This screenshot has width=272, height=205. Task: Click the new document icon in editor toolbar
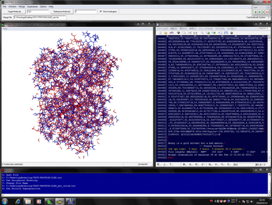[160, 33]
